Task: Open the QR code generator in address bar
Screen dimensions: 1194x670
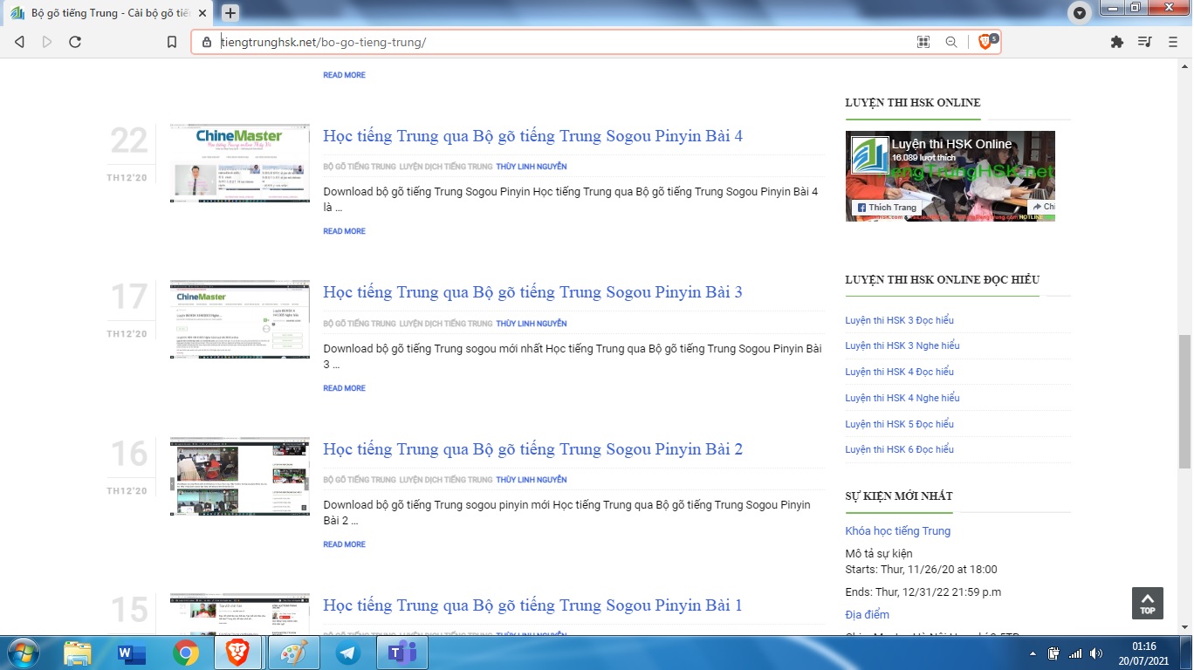Action: point(923,42)
